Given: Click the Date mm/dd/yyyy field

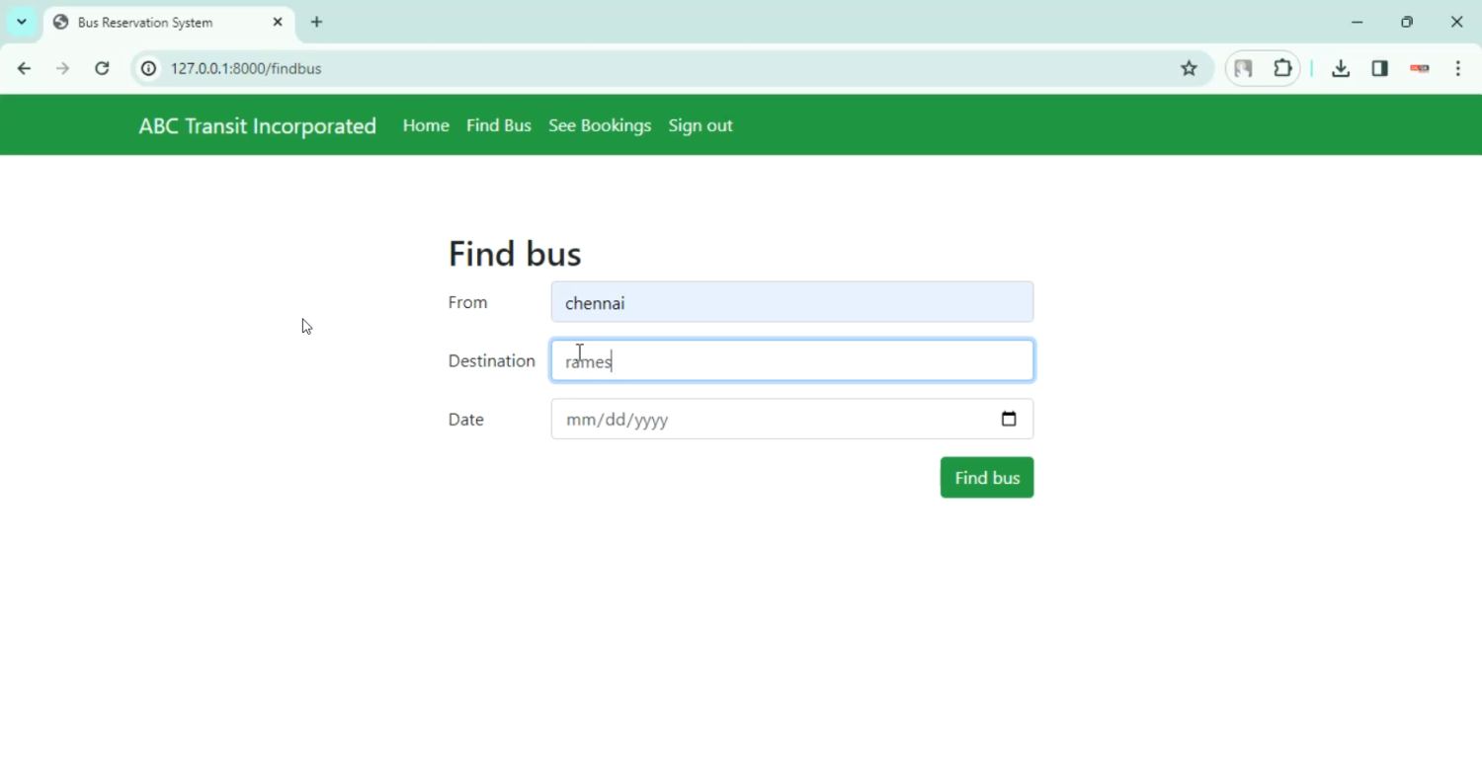Looking at the screenshot, I should click(792, 419).
